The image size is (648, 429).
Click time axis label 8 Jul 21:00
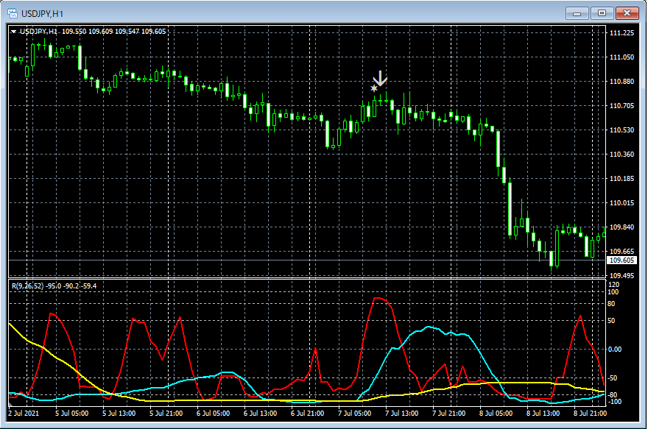(x=590, y=414)
